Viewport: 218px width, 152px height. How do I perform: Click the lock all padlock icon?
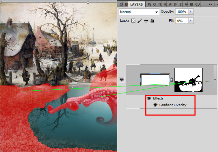[x=152, y=21]
